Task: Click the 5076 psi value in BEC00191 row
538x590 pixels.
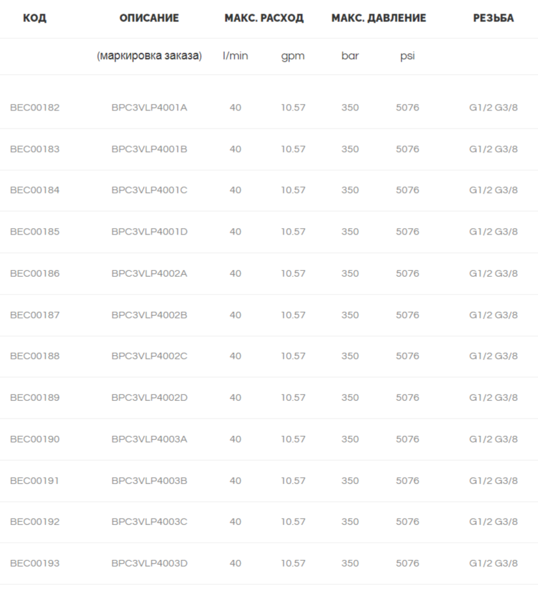Action: coord(407,481)
